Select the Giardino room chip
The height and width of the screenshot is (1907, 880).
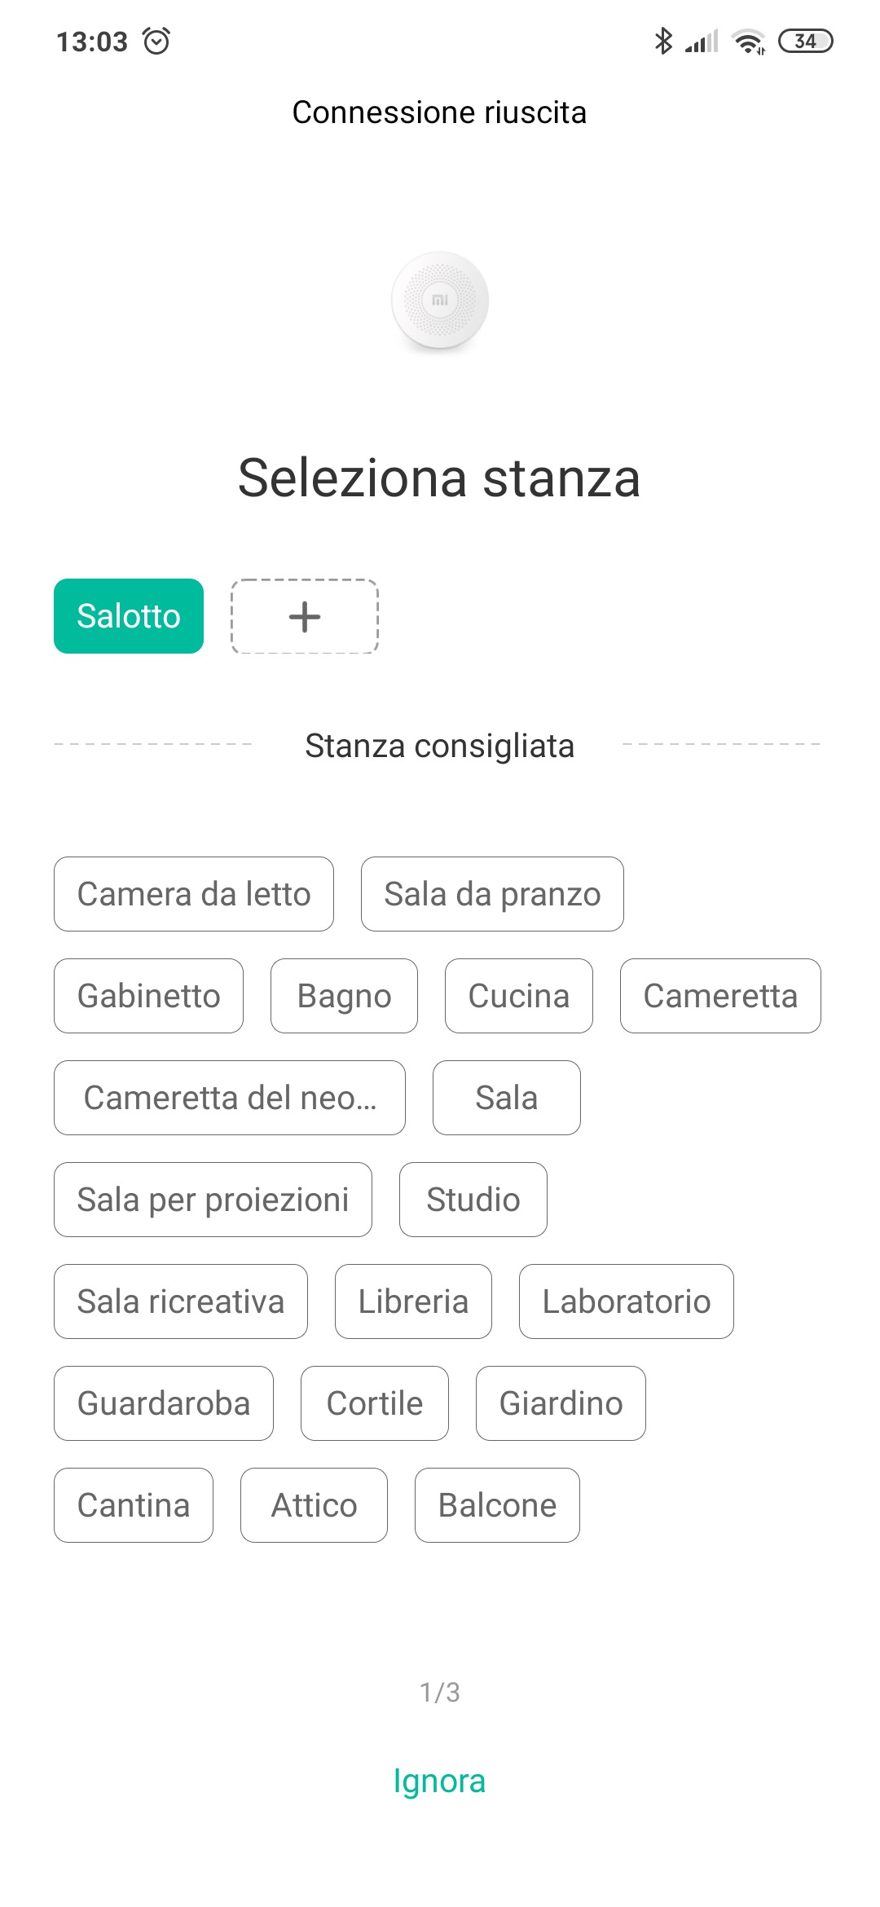point(561,1403)
